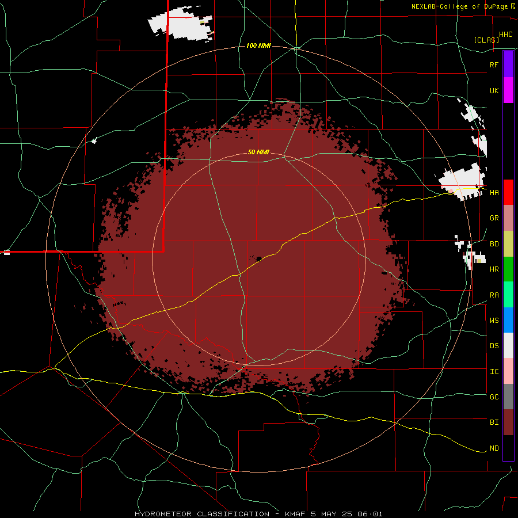
Task: Click the IC legend label
Action: 494,372
